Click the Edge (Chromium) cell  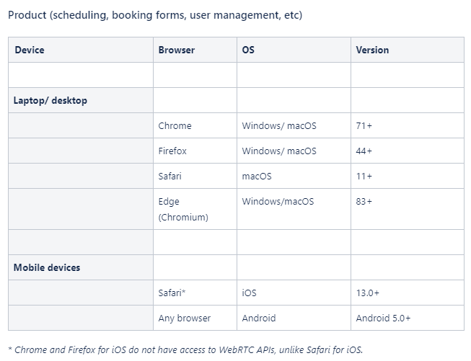tap(183, 210)
